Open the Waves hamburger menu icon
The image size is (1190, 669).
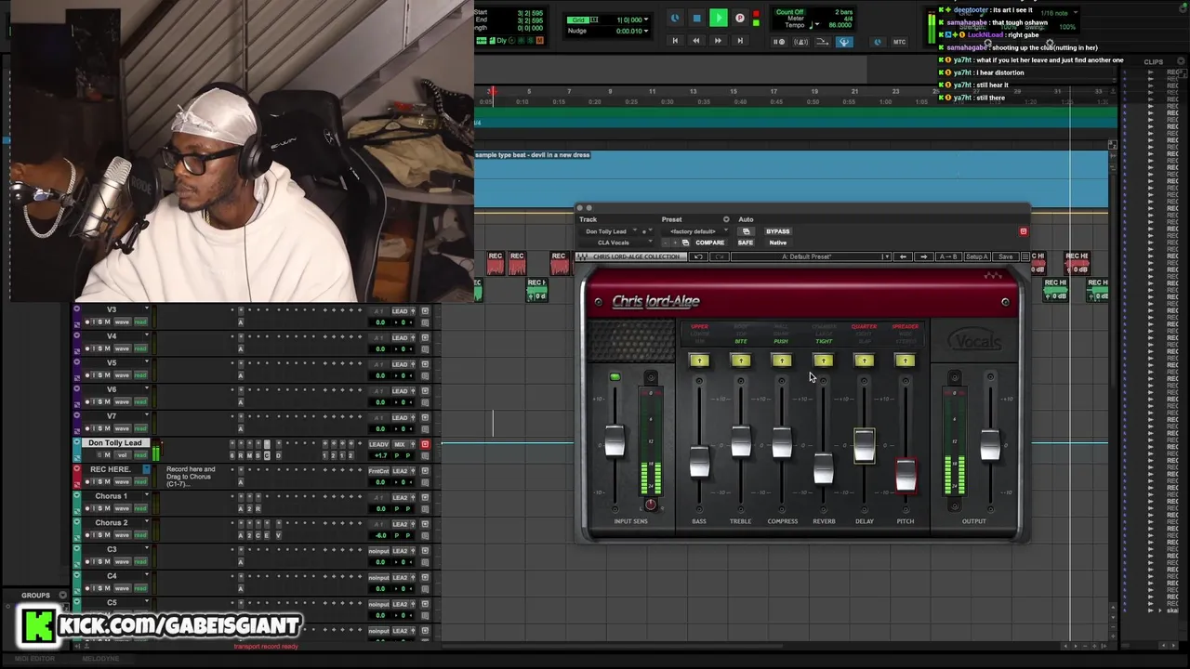point(1025,256)
